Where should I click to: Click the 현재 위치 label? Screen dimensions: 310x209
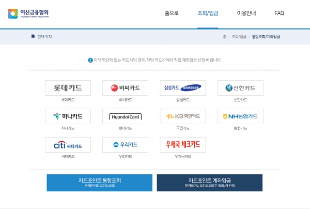(44, 37)
